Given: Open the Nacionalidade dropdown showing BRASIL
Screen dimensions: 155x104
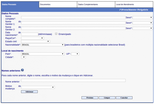Looking at the screenshot, I should click(43, 45).
